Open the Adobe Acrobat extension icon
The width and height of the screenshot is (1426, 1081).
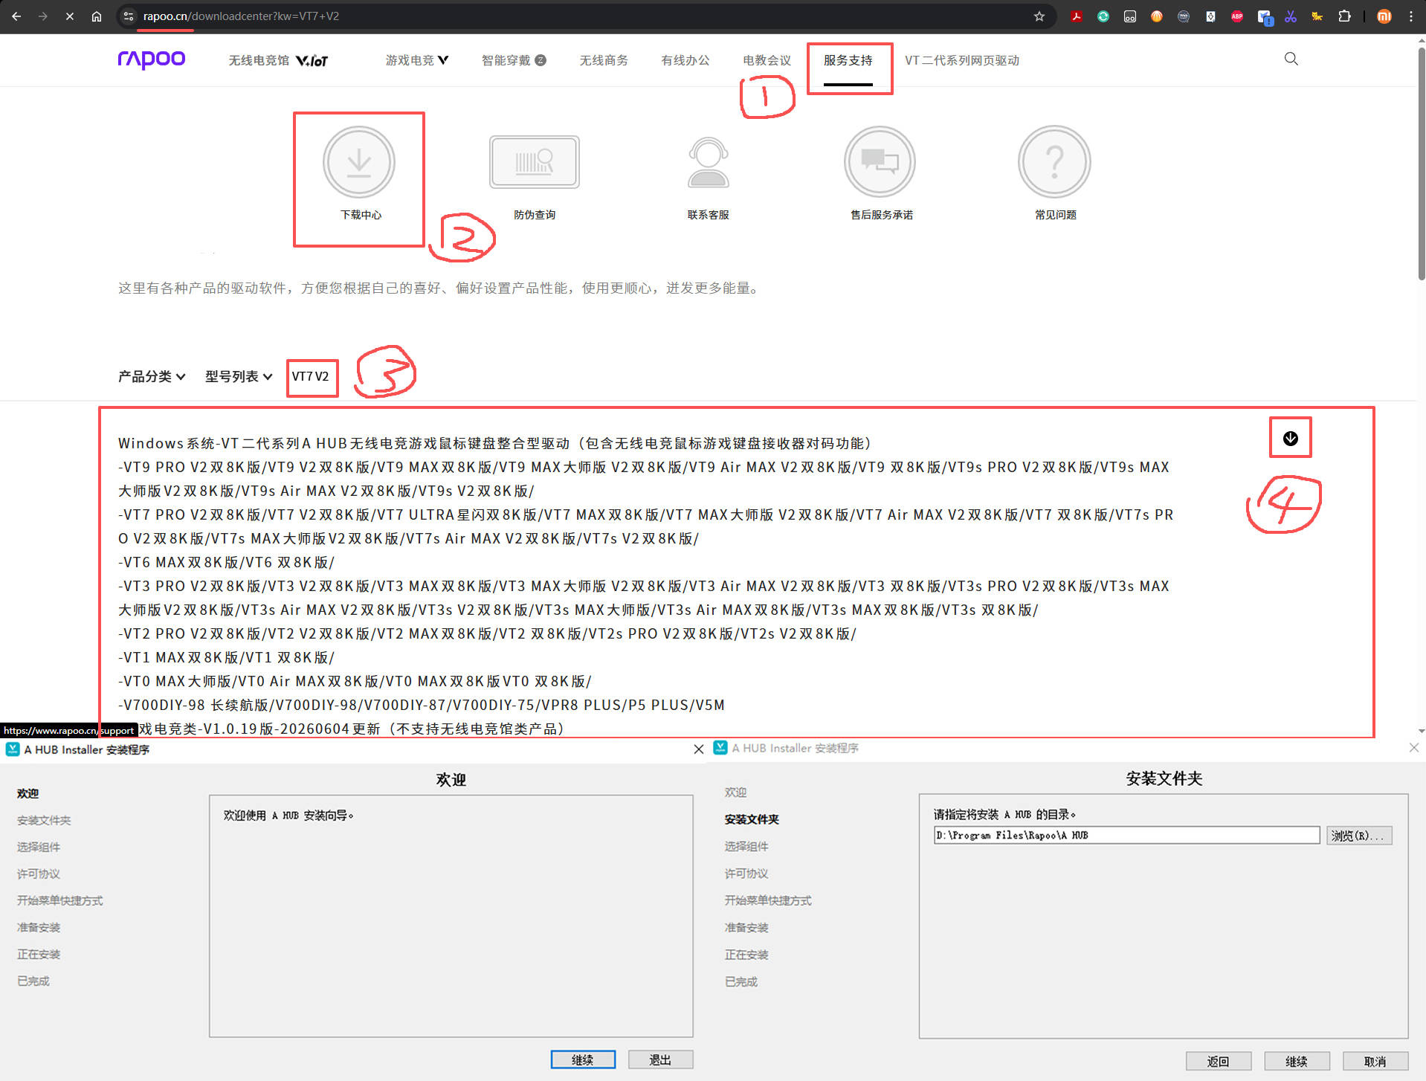(1076, 16)
